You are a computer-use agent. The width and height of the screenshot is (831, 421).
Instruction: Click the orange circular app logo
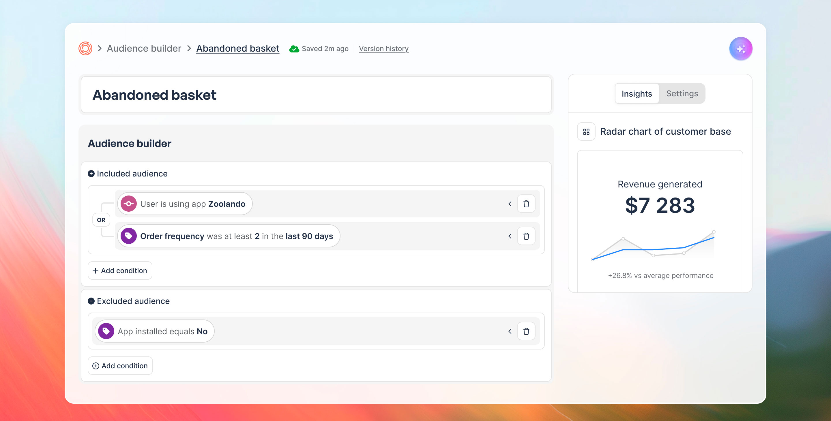[85, 48]
